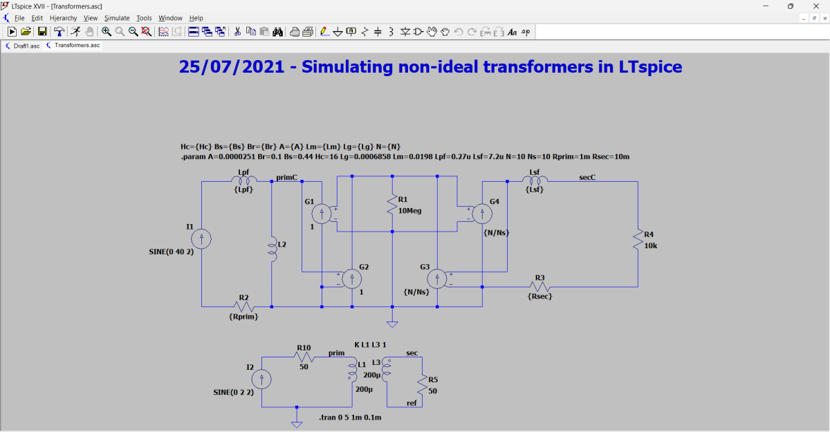Print the schematic with printer icon
The height and width of the screenshot is (432, 830).
(x=308, y=31)
